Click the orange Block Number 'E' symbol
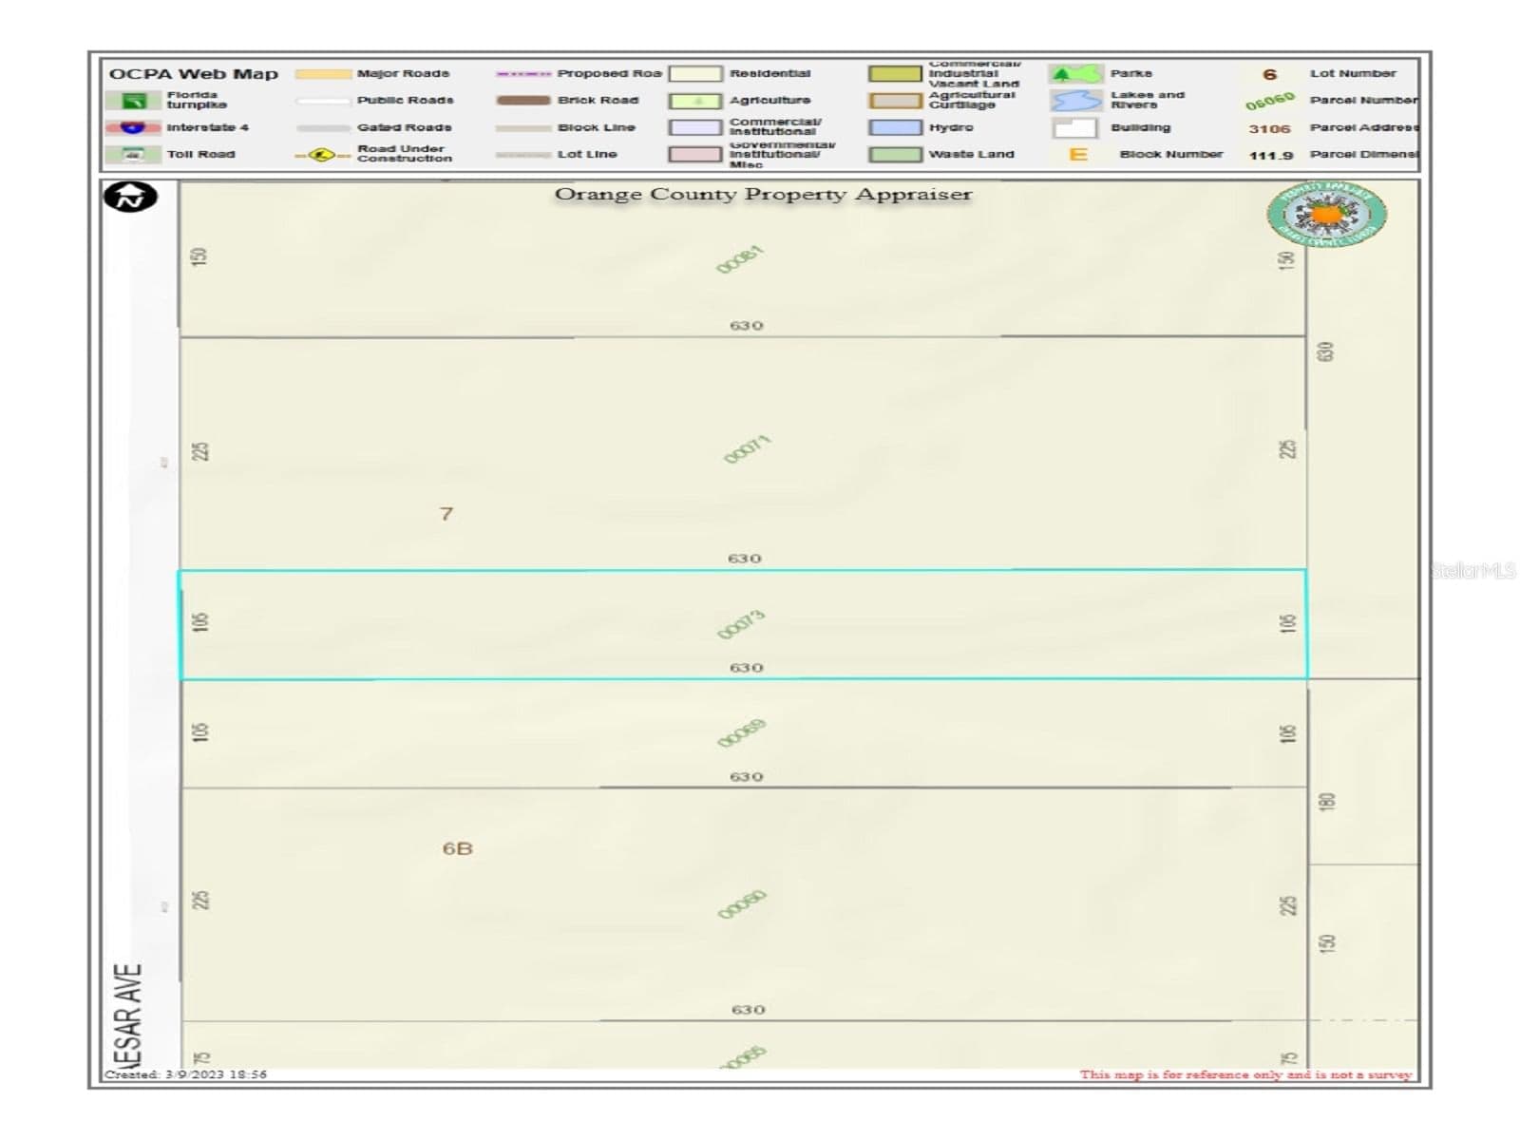The width and height of the screenshot is (1520, 1140). 1077,154
